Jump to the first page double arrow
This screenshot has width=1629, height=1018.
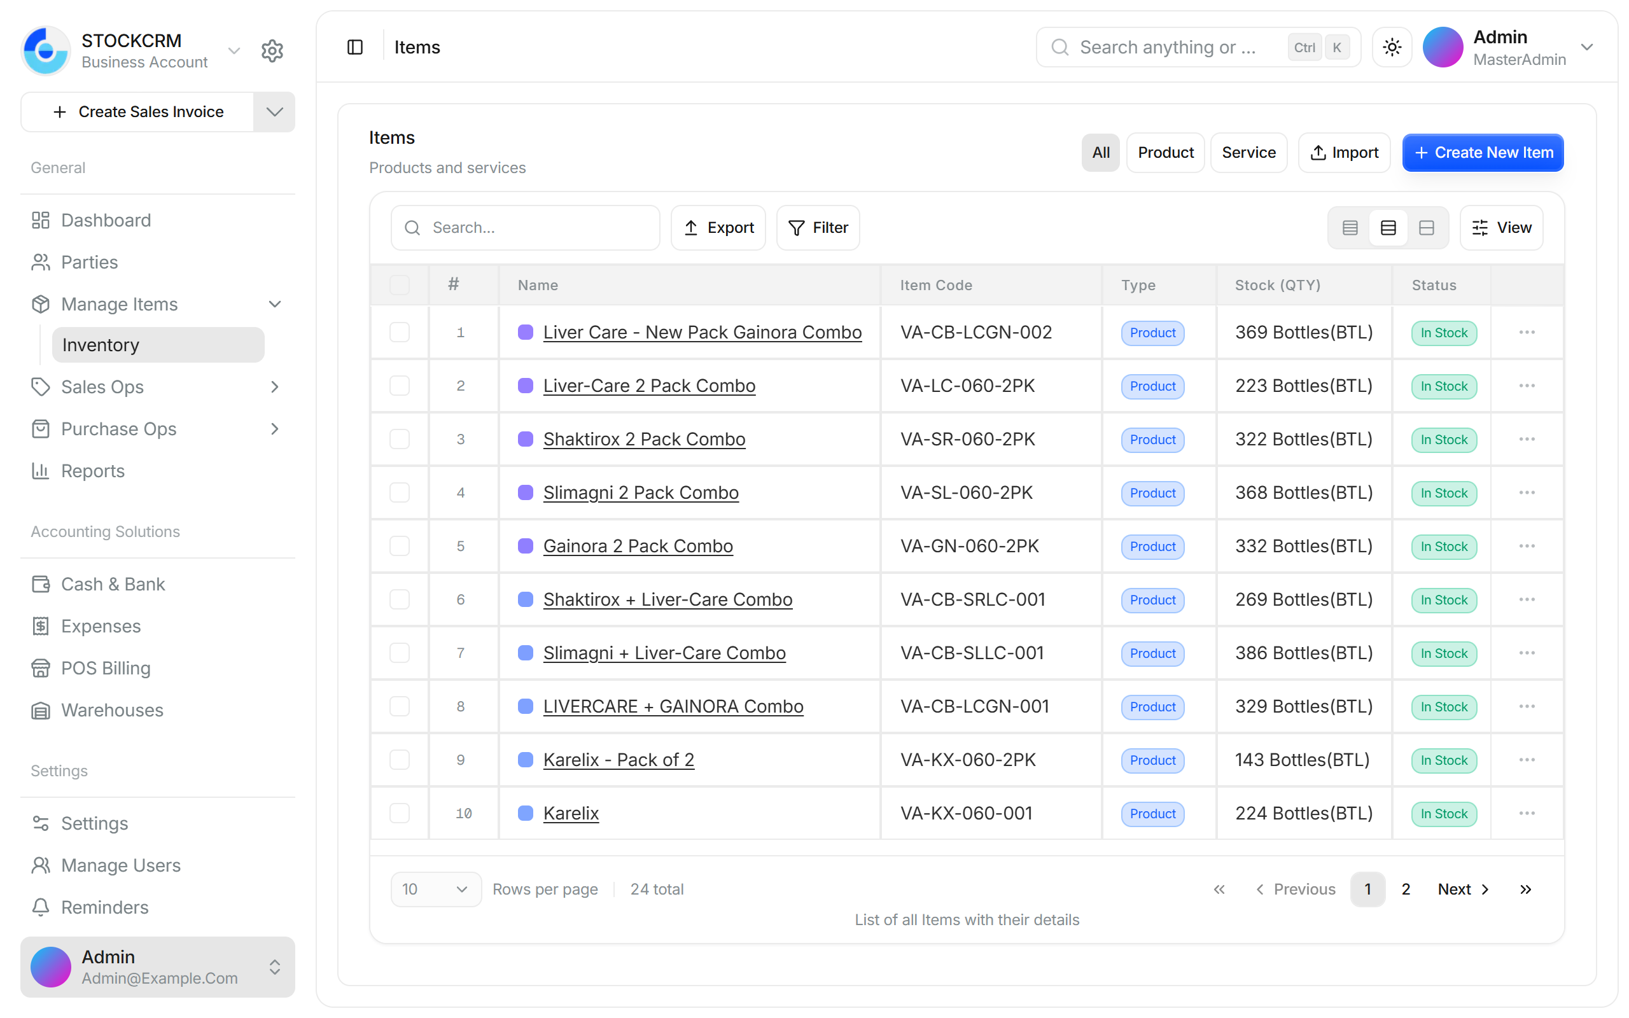1219,889
